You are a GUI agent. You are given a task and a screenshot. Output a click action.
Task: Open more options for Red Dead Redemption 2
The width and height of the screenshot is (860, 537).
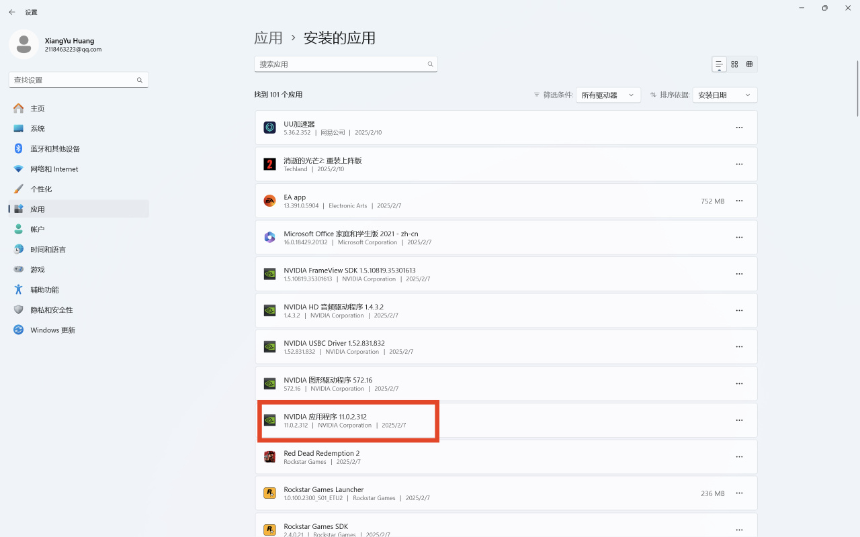(x=739, y=456)
